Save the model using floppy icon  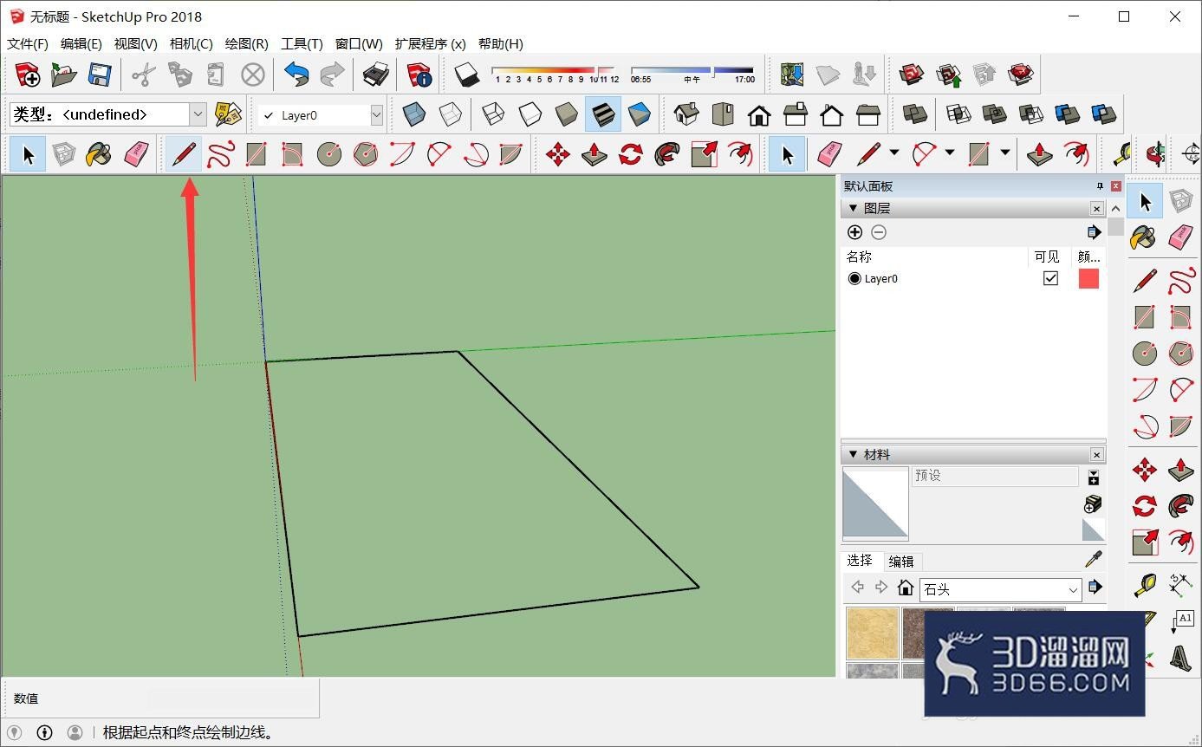tap(100, 75)
